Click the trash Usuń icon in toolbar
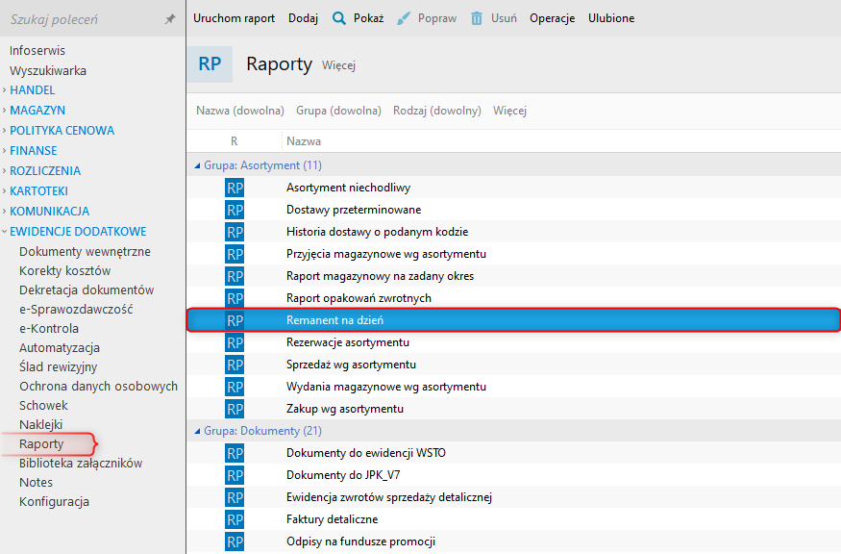 [x=477, y=18]
